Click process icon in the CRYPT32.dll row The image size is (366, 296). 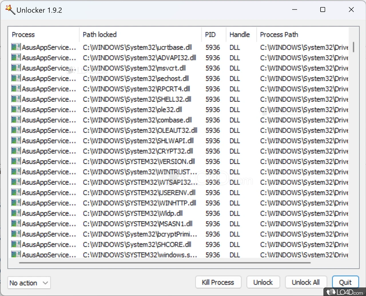click(16, 151)
